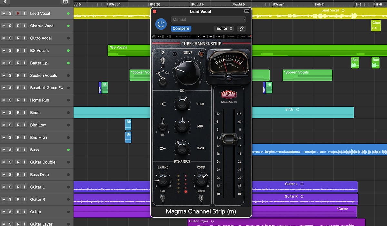Image resolution: width=387 pixels, height=226 pixels.
Task: Click the Waves Save button
Action: pyautogui.click(x=242, y=36)
